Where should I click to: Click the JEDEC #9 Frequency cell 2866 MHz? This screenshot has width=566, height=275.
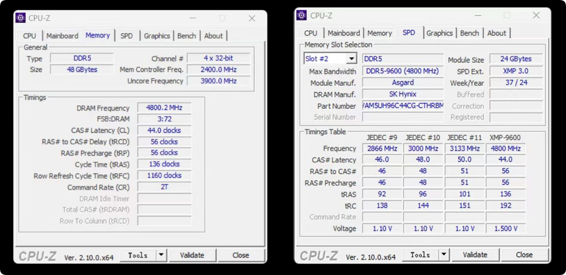(382, 148)
